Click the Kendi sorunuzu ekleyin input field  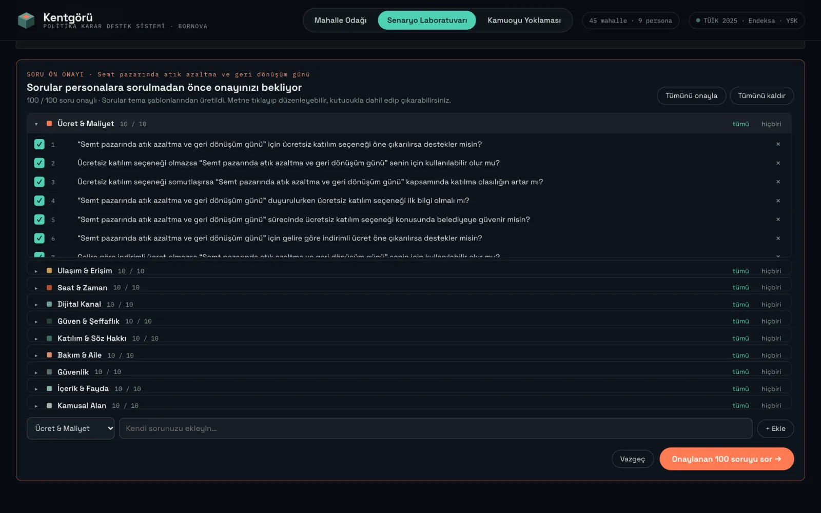(436, 428)
